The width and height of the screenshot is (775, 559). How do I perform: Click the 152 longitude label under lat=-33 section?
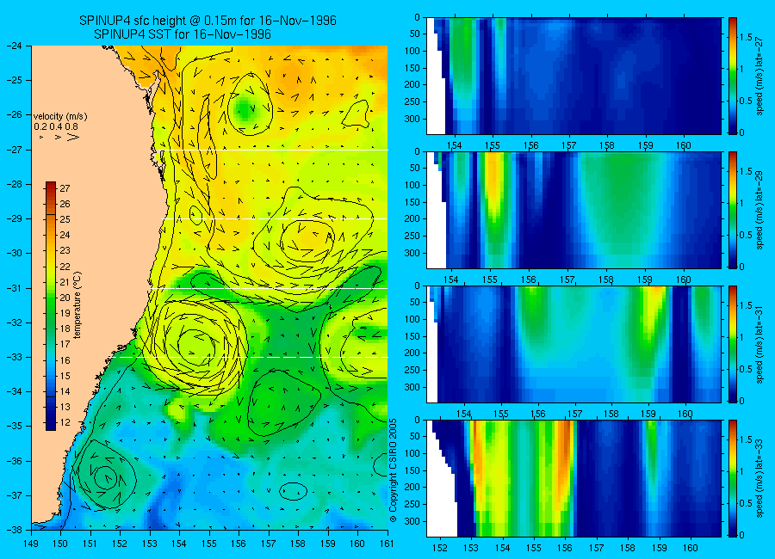coord(439,548)
